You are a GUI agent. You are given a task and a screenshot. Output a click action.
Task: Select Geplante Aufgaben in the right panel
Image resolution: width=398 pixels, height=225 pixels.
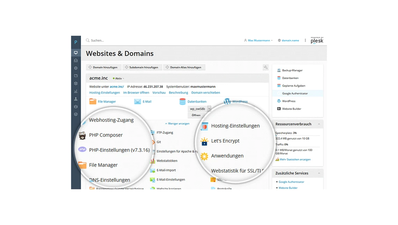click(294, 86)
